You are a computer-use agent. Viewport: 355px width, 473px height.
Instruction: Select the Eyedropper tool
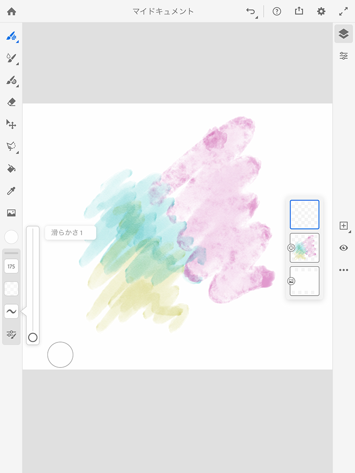[x=11, y=191]
